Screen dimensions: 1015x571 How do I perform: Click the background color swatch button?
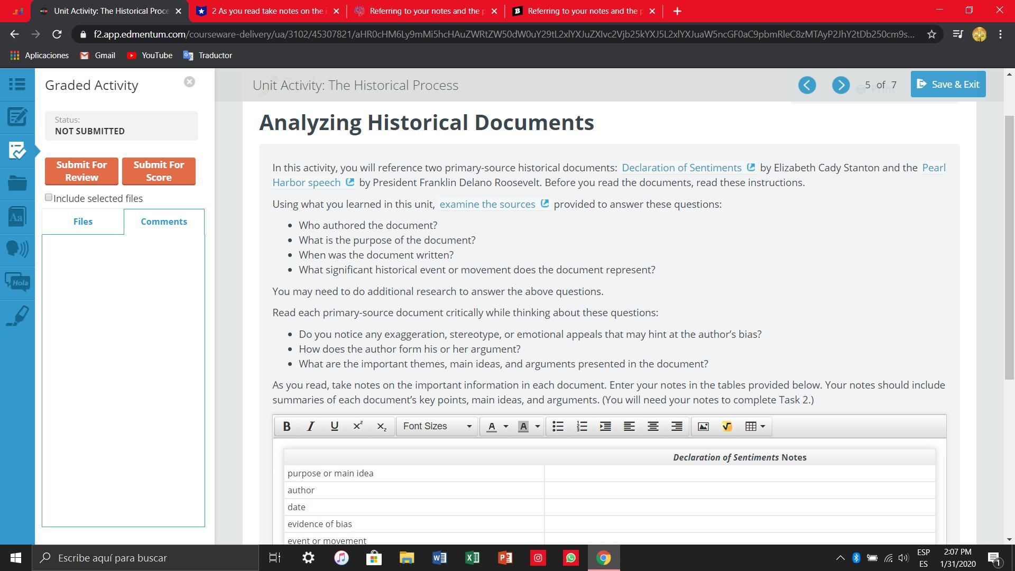(x=523, y=427)
